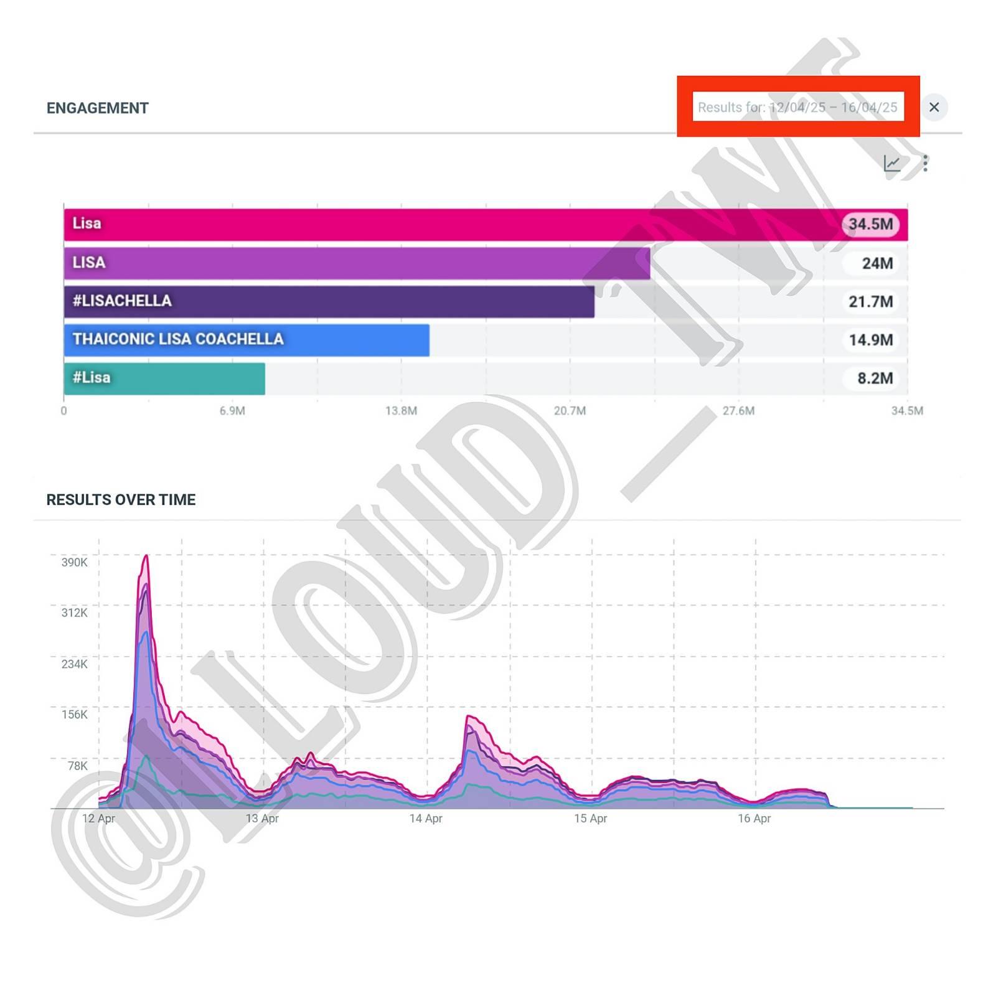Click the 12 Apr peak on chart
This screenshot has height=996, width=996.
click(x=146, y=556)
